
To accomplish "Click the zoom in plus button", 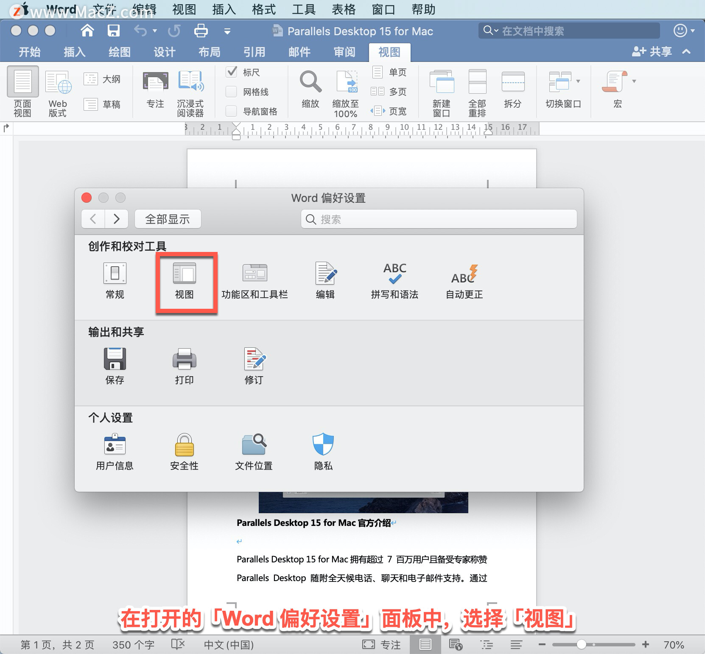I will 646,645.
